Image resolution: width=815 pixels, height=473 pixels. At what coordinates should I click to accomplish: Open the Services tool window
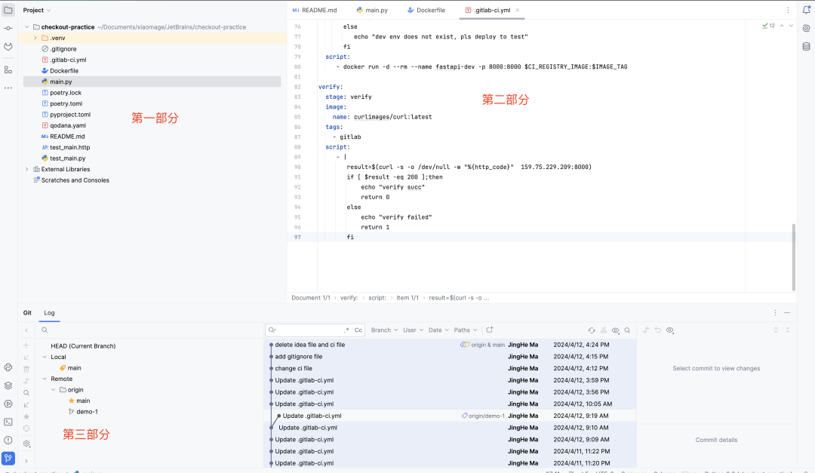click(8, 404)
